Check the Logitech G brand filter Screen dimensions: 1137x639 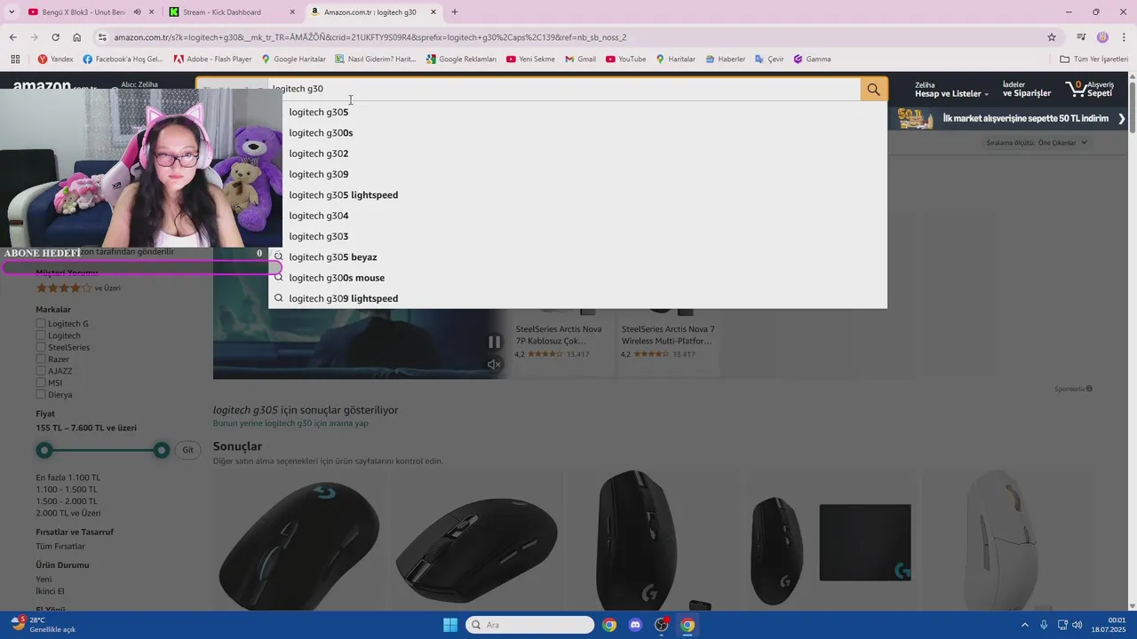(x=41, y=324)
